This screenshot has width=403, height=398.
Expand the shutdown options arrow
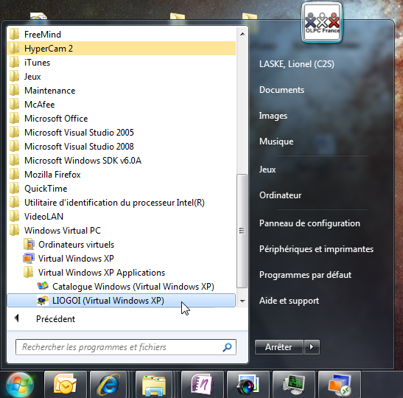pyautogui.click(x=312, y=347)
